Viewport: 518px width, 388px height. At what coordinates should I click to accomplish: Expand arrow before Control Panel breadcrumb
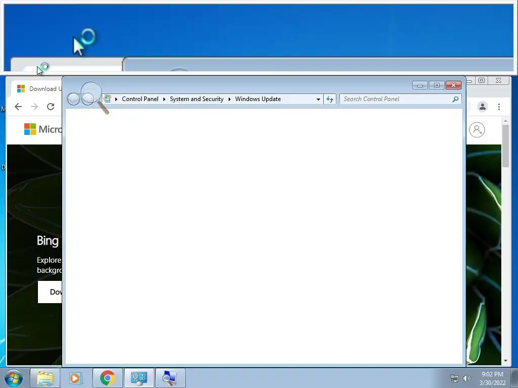(x=116, y=99)
